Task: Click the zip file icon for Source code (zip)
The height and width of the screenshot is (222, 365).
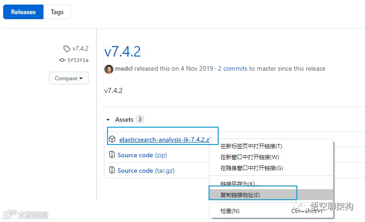Action: 112,155
